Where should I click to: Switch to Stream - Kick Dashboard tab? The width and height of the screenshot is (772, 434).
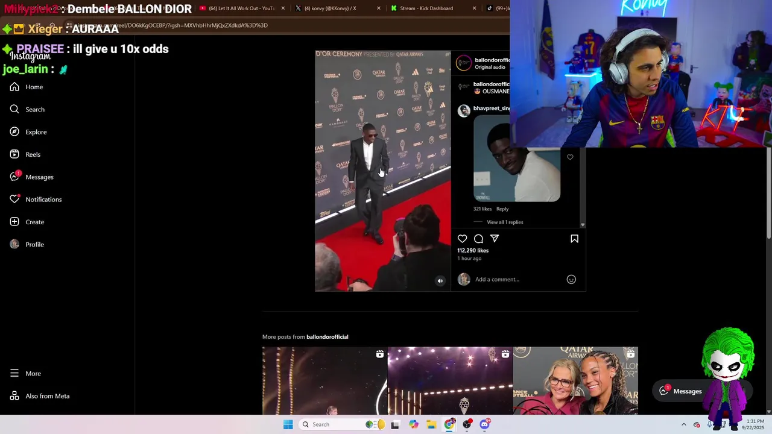[x=426, y=8]
